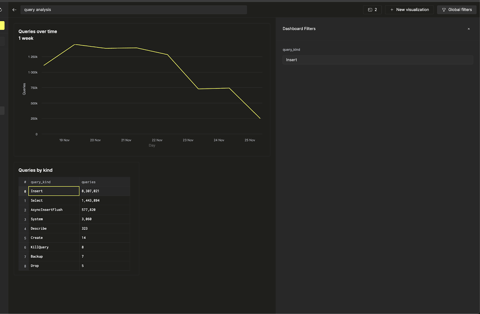Click the filter funnel icon on Global filters
The width and height of the screenshot is (480, 314).
[x=444, y=10]
